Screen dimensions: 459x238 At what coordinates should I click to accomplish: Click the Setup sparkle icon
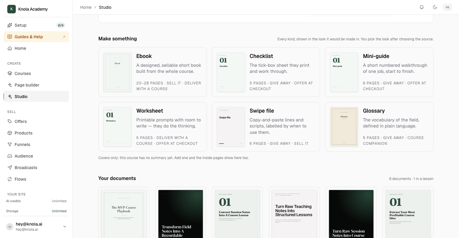10,25
